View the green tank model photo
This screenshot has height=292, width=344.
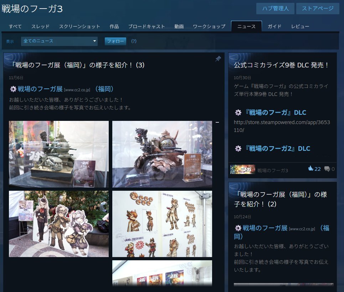(x=59, y=154)
